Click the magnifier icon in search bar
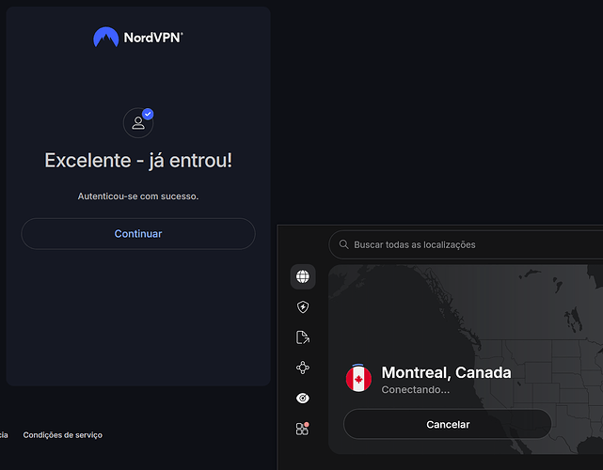 [343, 244]
